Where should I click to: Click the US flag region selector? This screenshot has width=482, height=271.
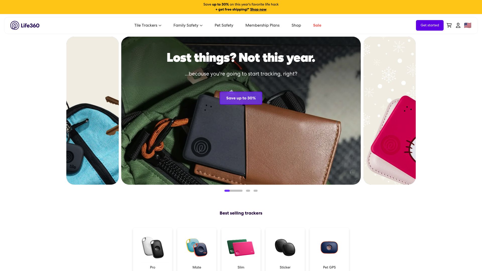(x=468, y=25)
